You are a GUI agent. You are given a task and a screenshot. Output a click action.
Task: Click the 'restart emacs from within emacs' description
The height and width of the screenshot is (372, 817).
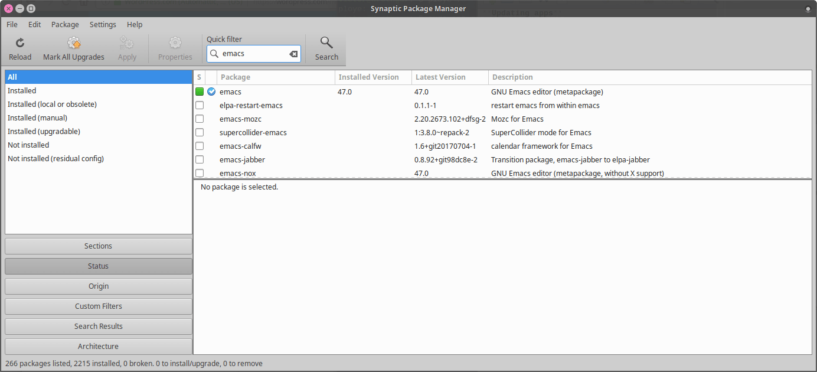[545, 106]
